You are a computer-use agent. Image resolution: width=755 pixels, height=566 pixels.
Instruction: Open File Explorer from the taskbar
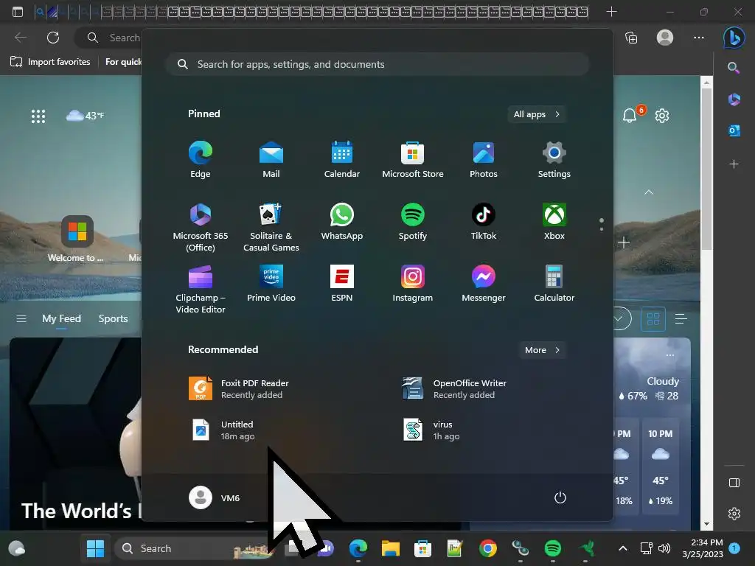(391, 548)
